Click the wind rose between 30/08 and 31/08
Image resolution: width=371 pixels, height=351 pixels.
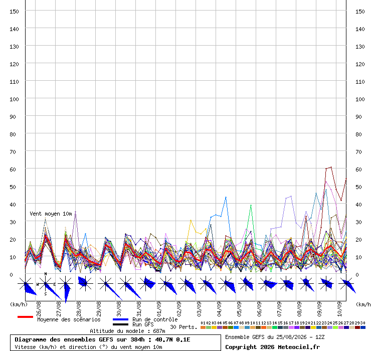[126, 283]
